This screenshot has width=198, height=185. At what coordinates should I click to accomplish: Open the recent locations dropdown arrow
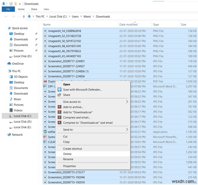coord(19,16)
